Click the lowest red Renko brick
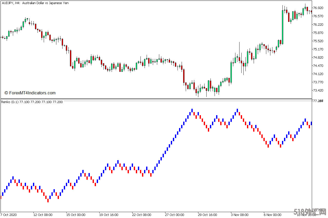The width and height of the screenshot is (328, 218). [48, 201]
